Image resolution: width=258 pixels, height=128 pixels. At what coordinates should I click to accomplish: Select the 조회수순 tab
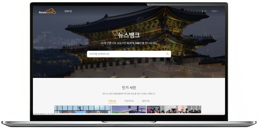[x=112, y=101]
